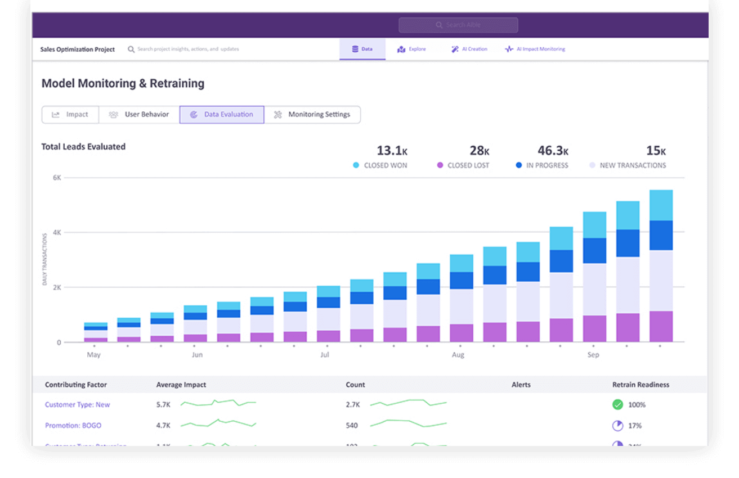
Task: Toggle the Closed Lost series in legend
Action: point(440,165)
